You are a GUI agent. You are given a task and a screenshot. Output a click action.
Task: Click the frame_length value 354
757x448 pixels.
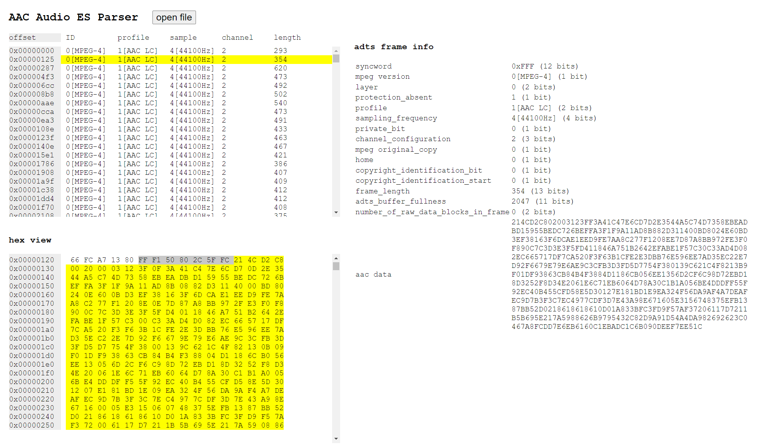518,191
